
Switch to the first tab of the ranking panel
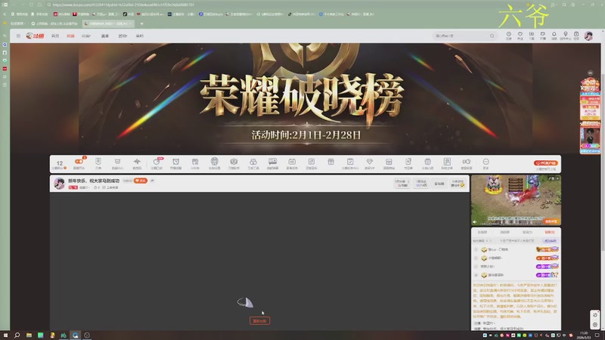coord(482,232)
